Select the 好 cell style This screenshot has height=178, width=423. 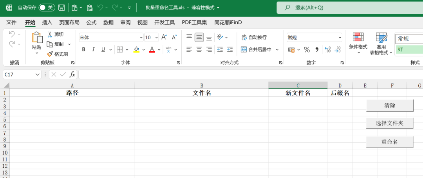coord(409,49)
